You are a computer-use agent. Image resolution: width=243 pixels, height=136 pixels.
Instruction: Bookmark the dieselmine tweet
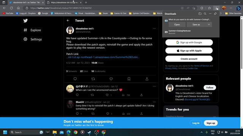[129, 79]
